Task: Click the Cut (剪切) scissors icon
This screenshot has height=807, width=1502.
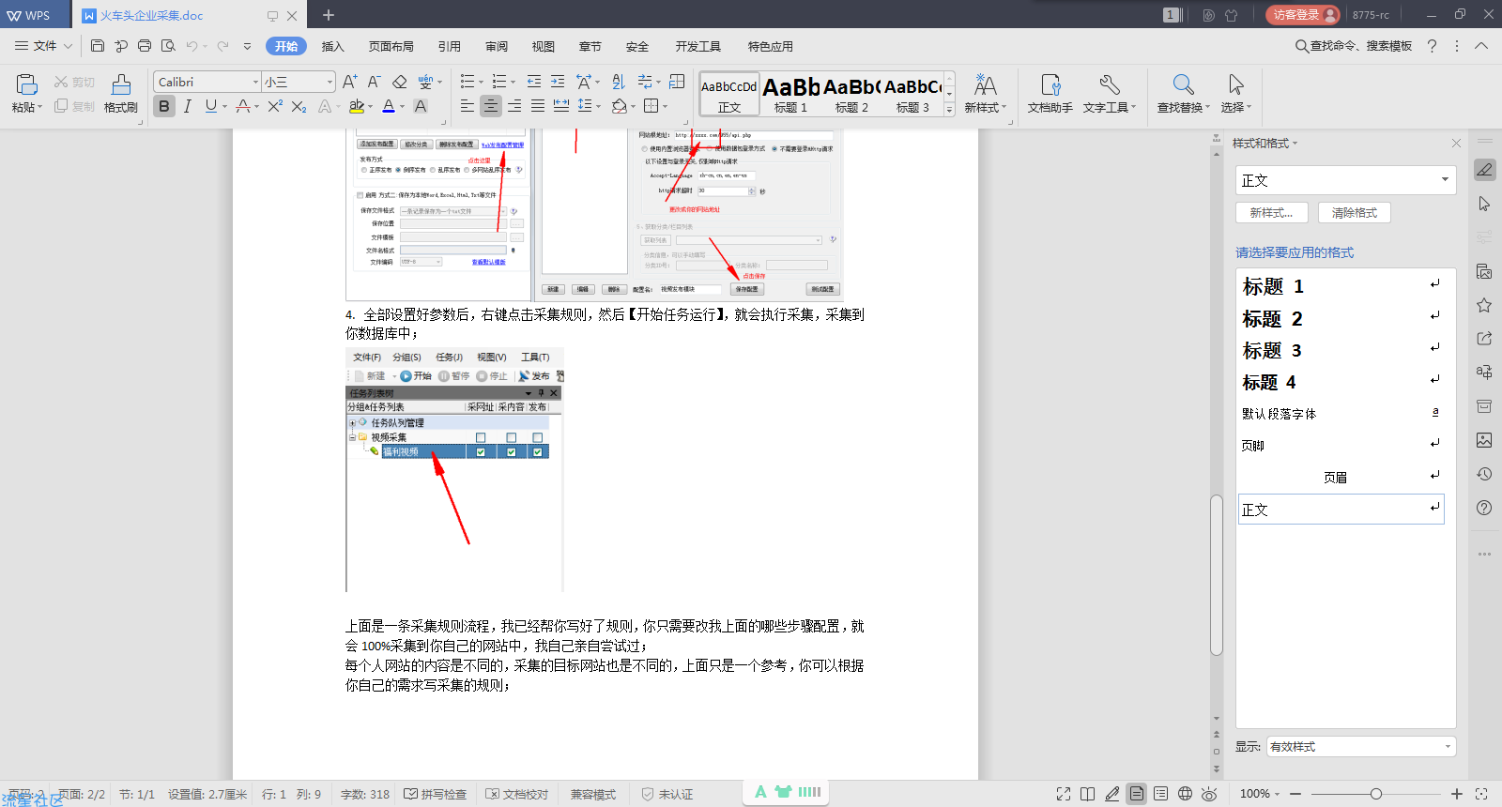Action: [x=61, y=82]
